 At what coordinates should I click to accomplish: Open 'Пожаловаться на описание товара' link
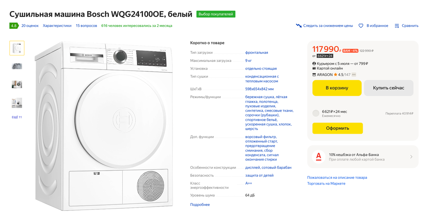(337, 177)
